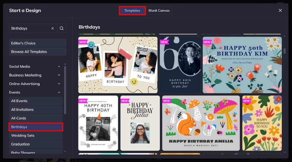Switch to the Templates tab
This screenshot has width=292, height=162.
coord(132,10)
